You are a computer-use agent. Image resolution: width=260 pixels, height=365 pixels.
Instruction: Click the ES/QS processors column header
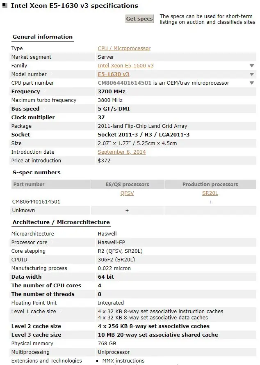point(127,184)
